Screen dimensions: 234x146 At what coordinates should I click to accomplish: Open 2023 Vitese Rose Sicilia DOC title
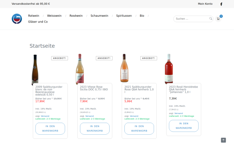point(94,88)
